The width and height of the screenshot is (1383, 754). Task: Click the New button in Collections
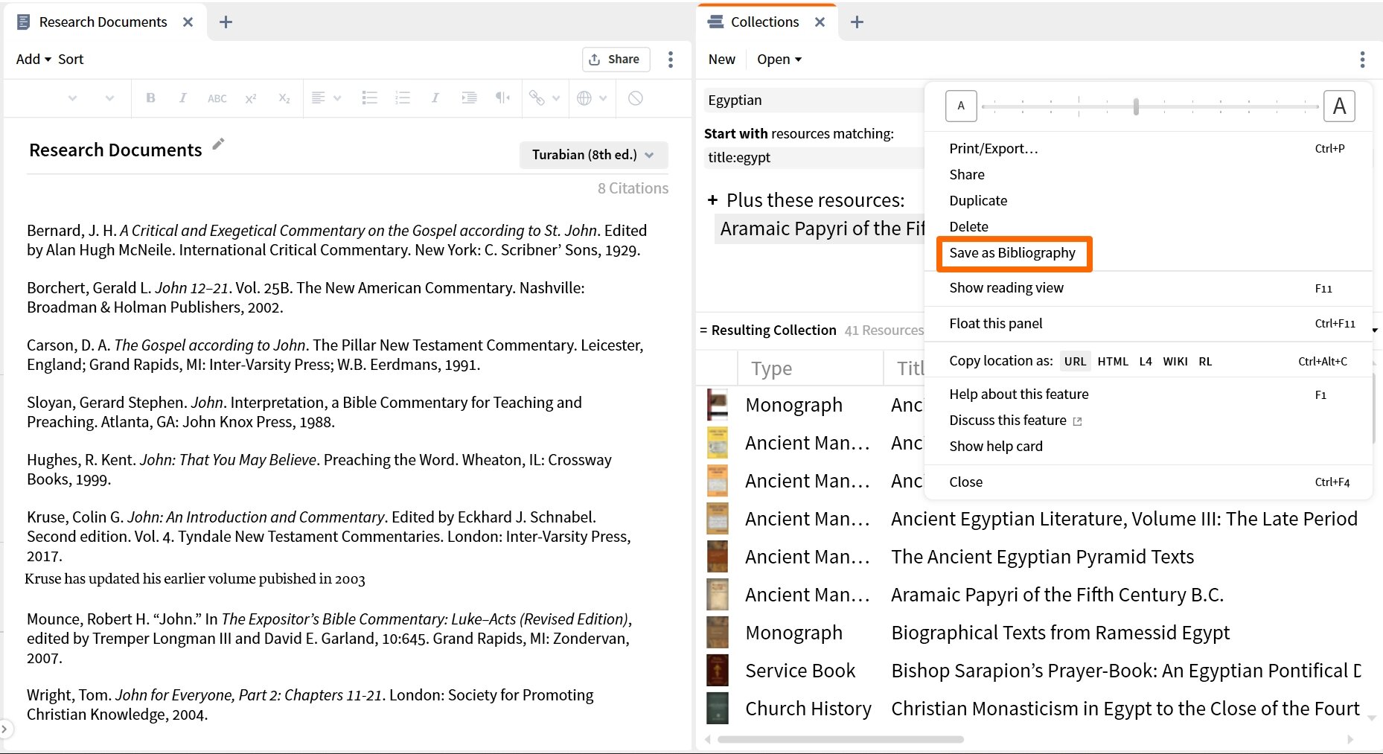click(721, 60)
